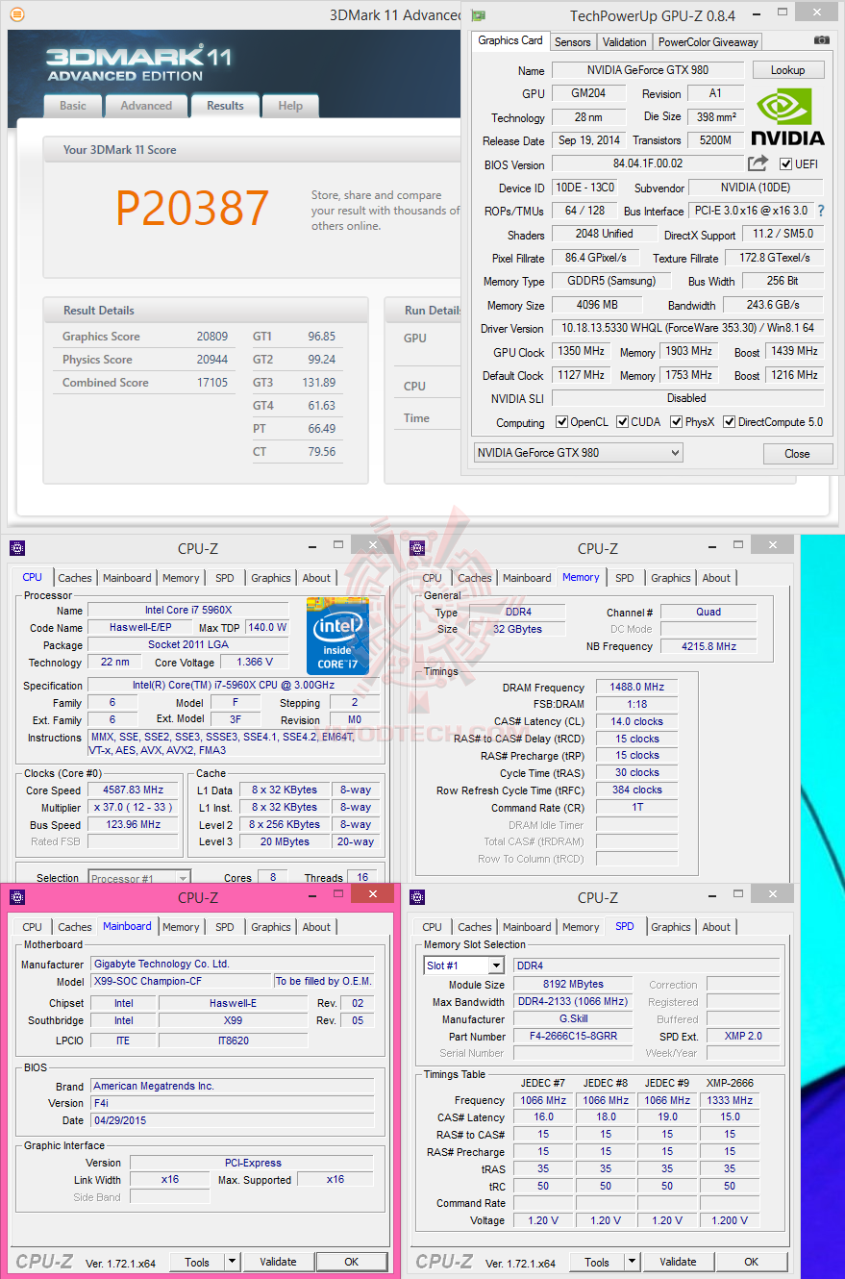Click Tools button in SPD CPU-Z window

[x=597, y=1262]
